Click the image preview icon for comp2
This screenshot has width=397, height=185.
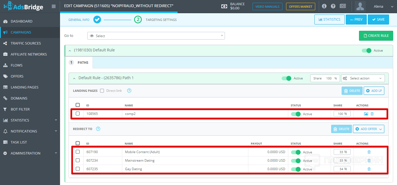tap(366, 114)
